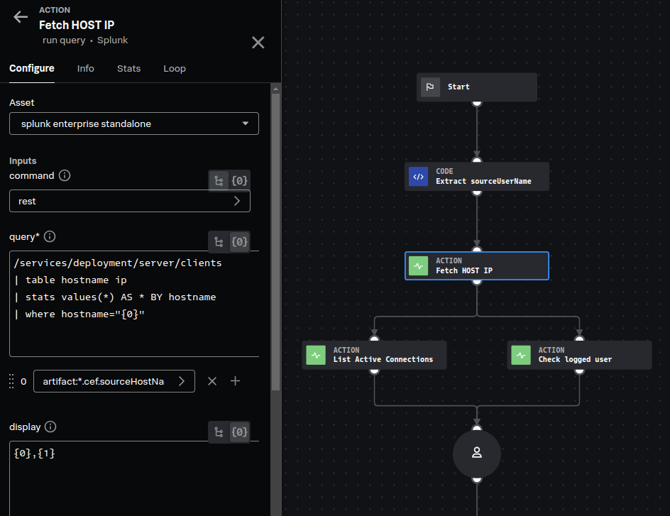Screen dimensions: 670x516
Task: Click the info icon beside query label
Action: 50,236
